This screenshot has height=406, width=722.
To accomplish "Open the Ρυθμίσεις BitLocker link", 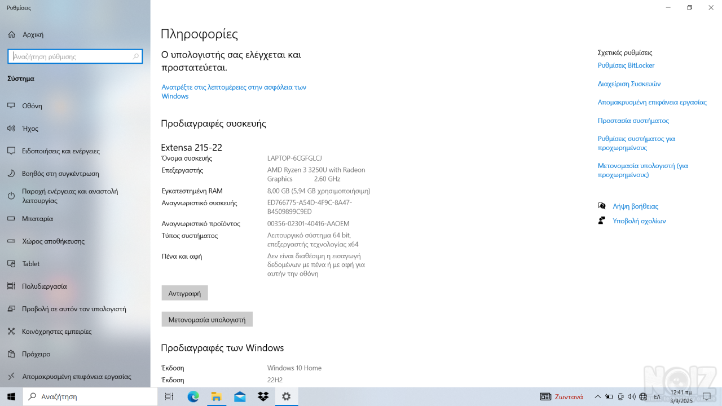I will [x=626, y=65].
